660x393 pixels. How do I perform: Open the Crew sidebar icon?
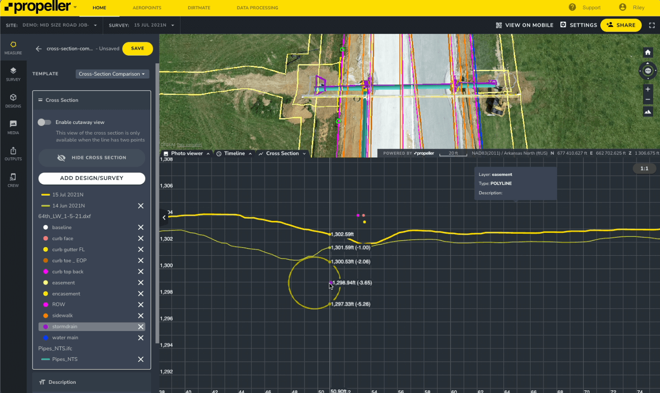coord(13,180)
